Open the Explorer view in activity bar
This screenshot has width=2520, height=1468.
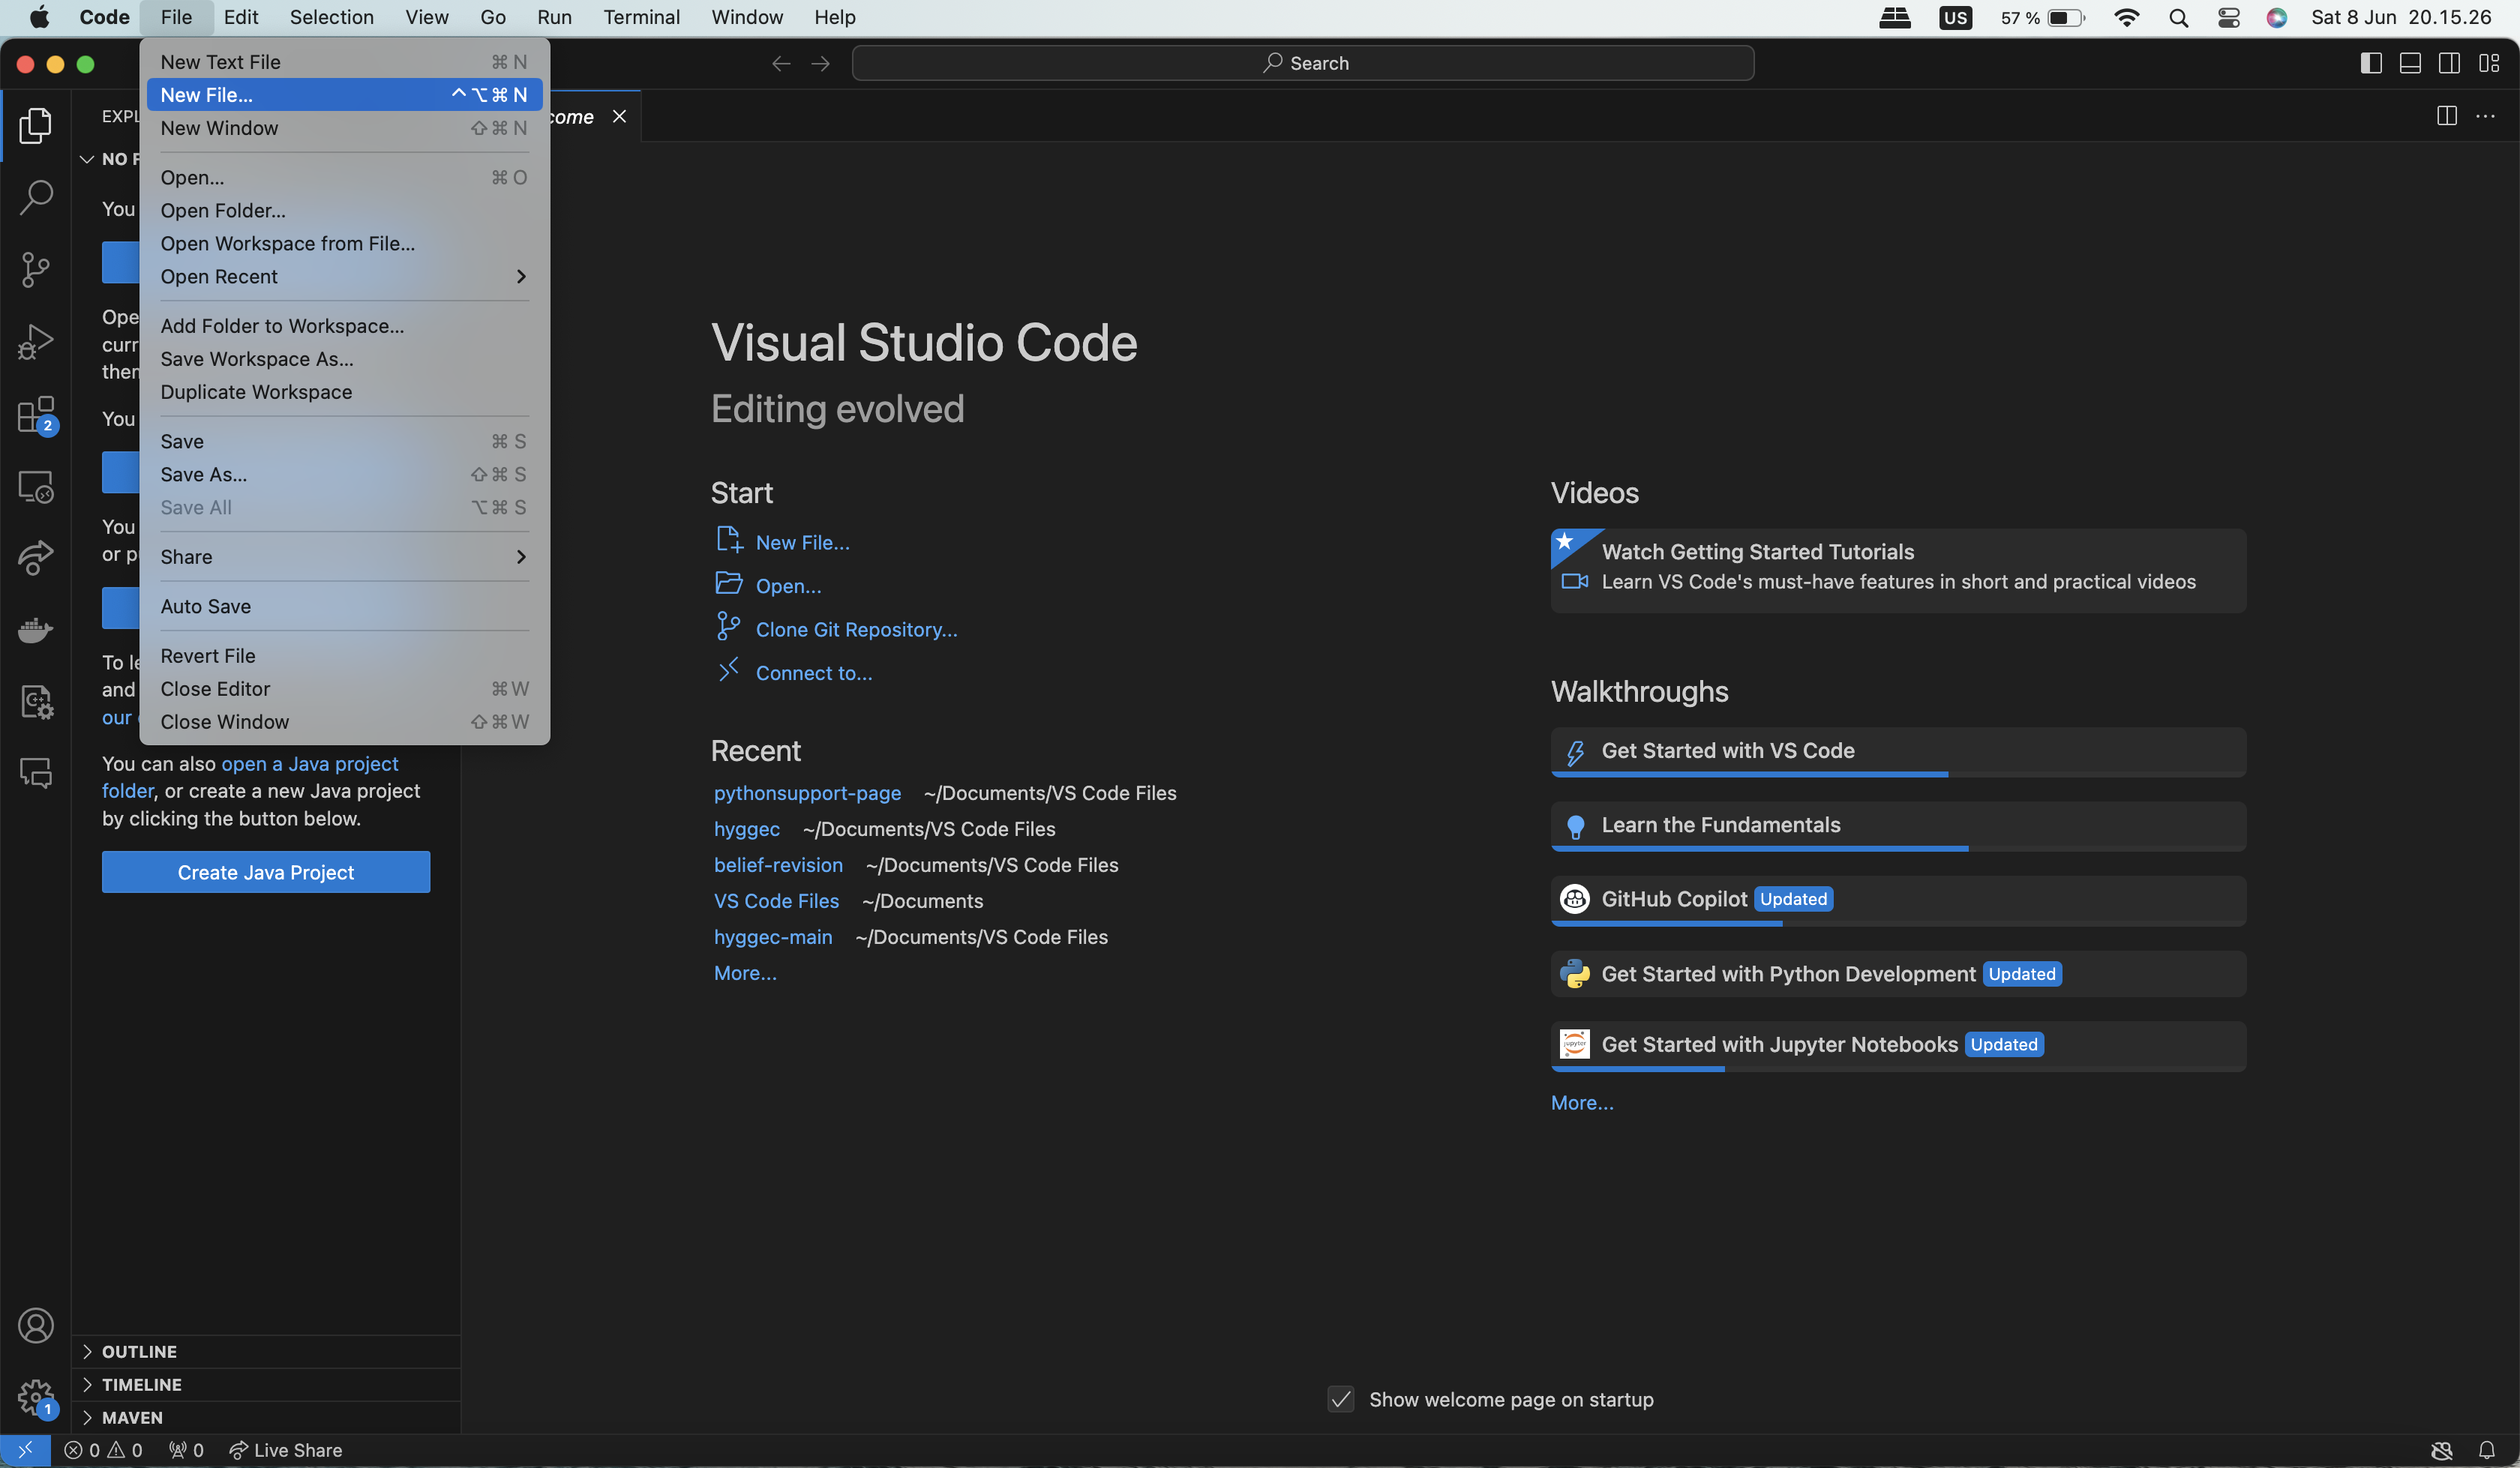point(36,125)
